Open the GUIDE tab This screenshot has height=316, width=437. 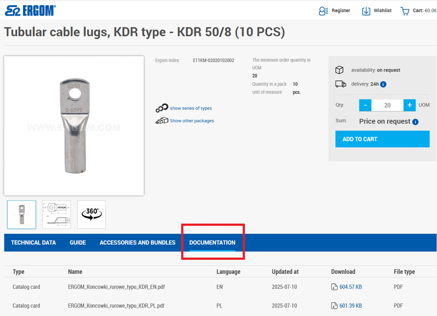78,243
